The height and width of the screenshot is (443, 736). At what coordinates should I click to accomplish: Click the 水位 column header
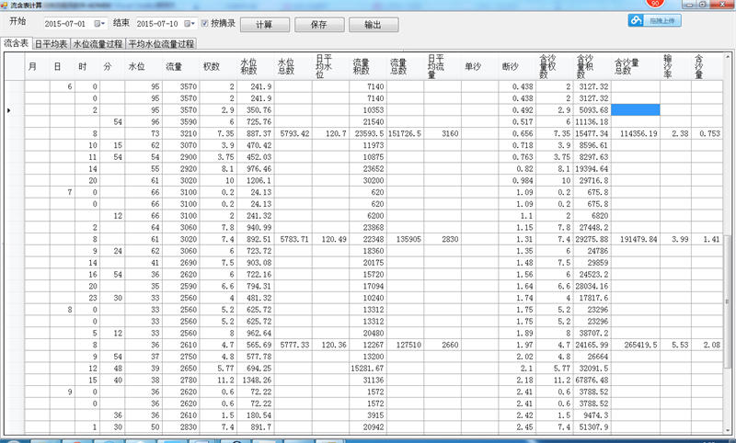pyautogui.click(x=136, y=66)
